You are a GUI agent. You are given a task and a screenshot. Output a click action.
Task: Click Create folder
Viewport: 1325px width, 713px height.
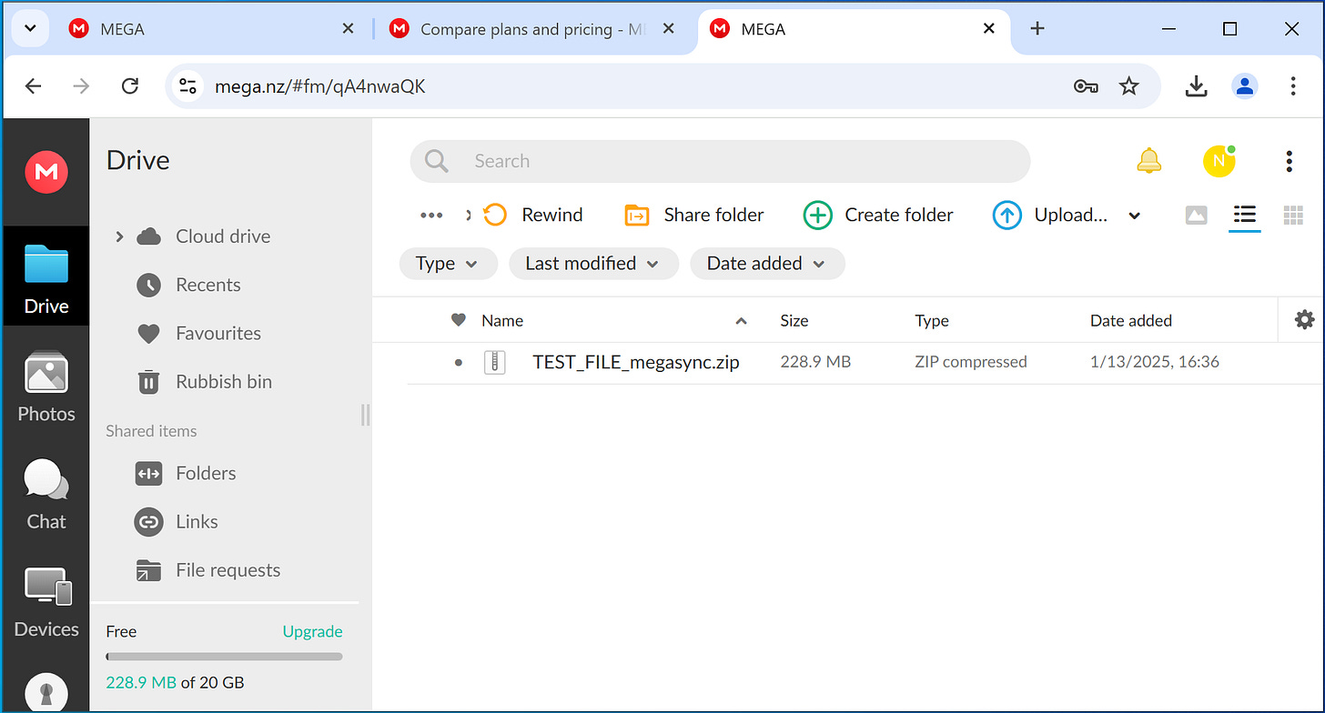(x=878, y=215)
